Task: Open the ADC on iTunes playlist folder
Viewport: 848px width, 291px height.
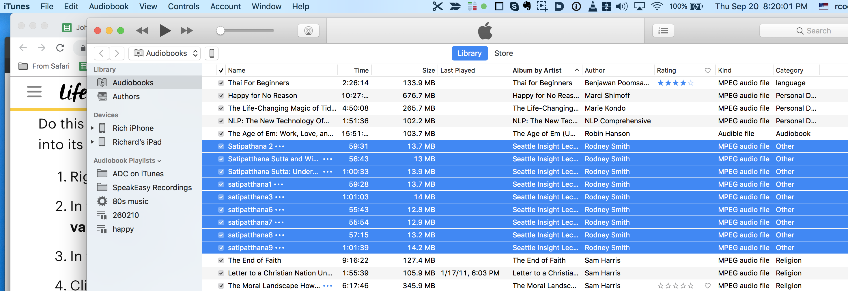Action: coord(144,173)
